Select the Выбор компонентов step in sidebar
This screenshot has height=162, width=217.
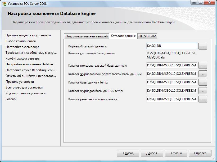pyautogui.click(x=21, y=41)
